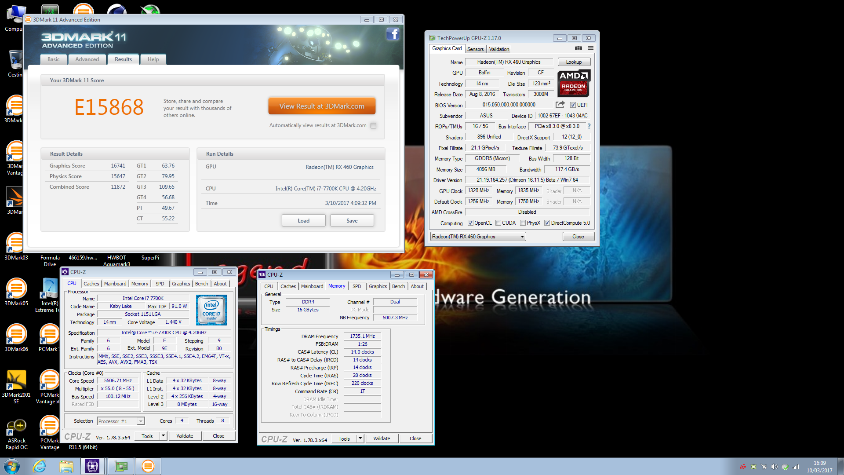The width and height of the screenshot is (844, 475).
Task: Expand Tools dropdown arrow in Memory CPU-Z window
Action: click(360, 438)
